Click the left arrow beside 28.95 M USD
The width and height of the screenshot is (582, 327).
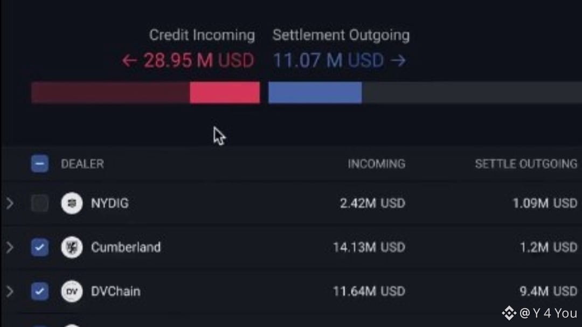pos(129,60)
